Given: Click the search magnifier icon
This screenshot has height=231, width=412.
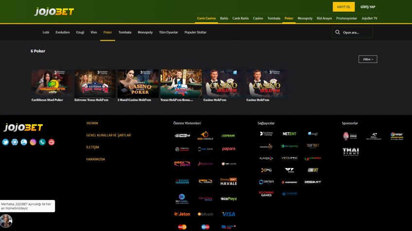Looking at the screenshot, I should click(337, 32).
